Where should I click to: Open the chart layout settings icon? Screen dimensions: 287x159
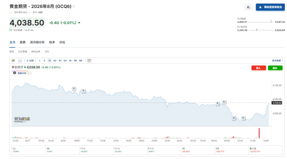pos(89,61)
